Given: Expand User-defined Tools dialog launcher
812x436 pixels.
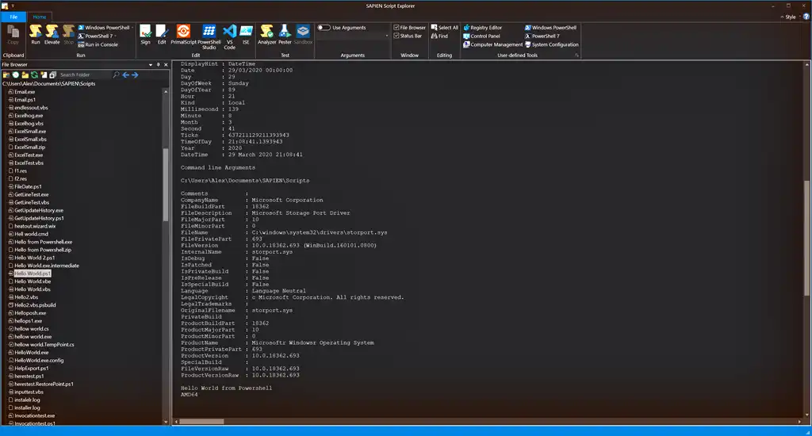Looking at the screenshot, I should tap(576, 55).
